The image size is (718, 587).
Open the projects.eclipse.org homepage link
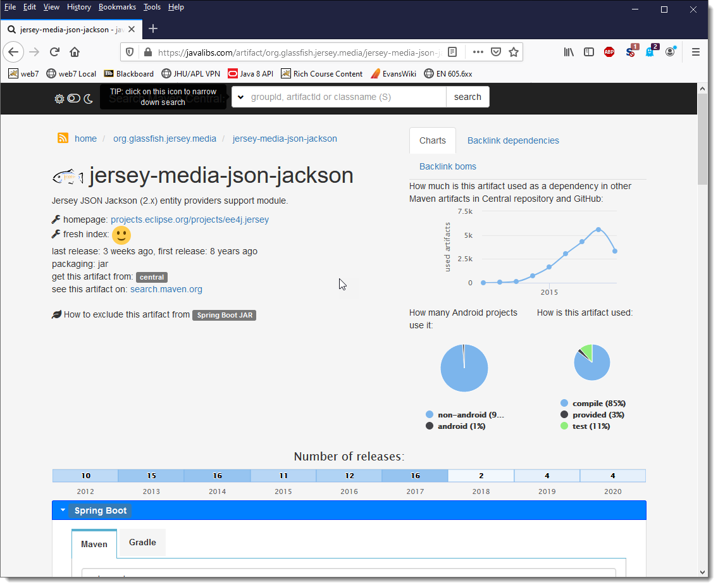tap(190, 219)
